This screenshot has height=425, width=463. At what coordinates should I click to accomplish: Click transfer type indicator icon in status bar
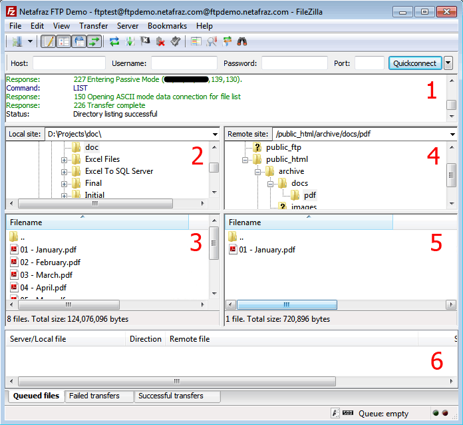tap(335, 413)
